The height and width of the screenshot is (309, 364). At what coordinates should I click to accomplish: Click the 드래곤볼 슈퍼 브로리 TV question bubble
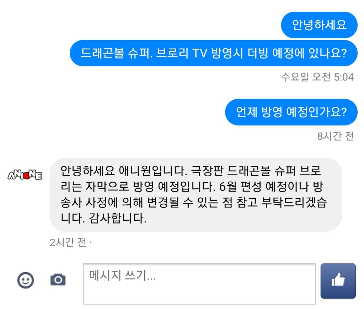(213, 53)
